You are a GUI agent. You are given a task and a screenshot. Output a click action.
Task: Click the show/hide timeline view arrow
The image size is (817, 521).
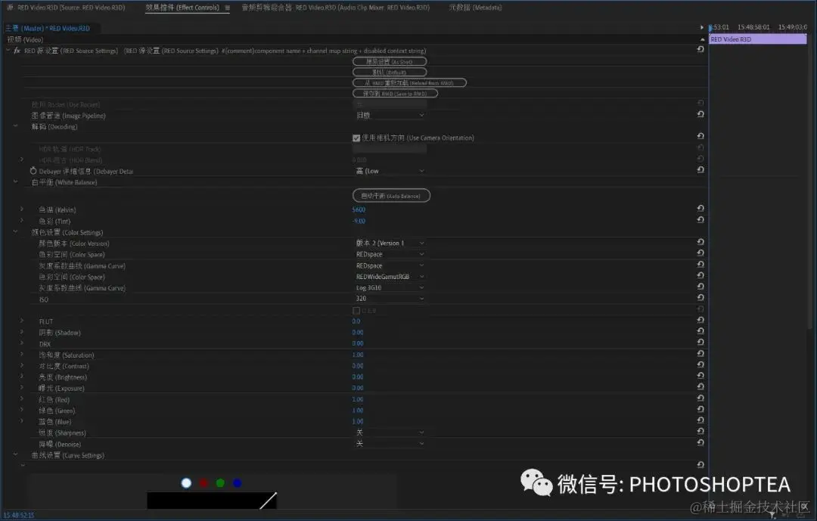click(x=702, y=27)
